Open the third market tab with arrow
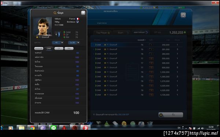The image size is (220, 137). (x=140, y=32)
